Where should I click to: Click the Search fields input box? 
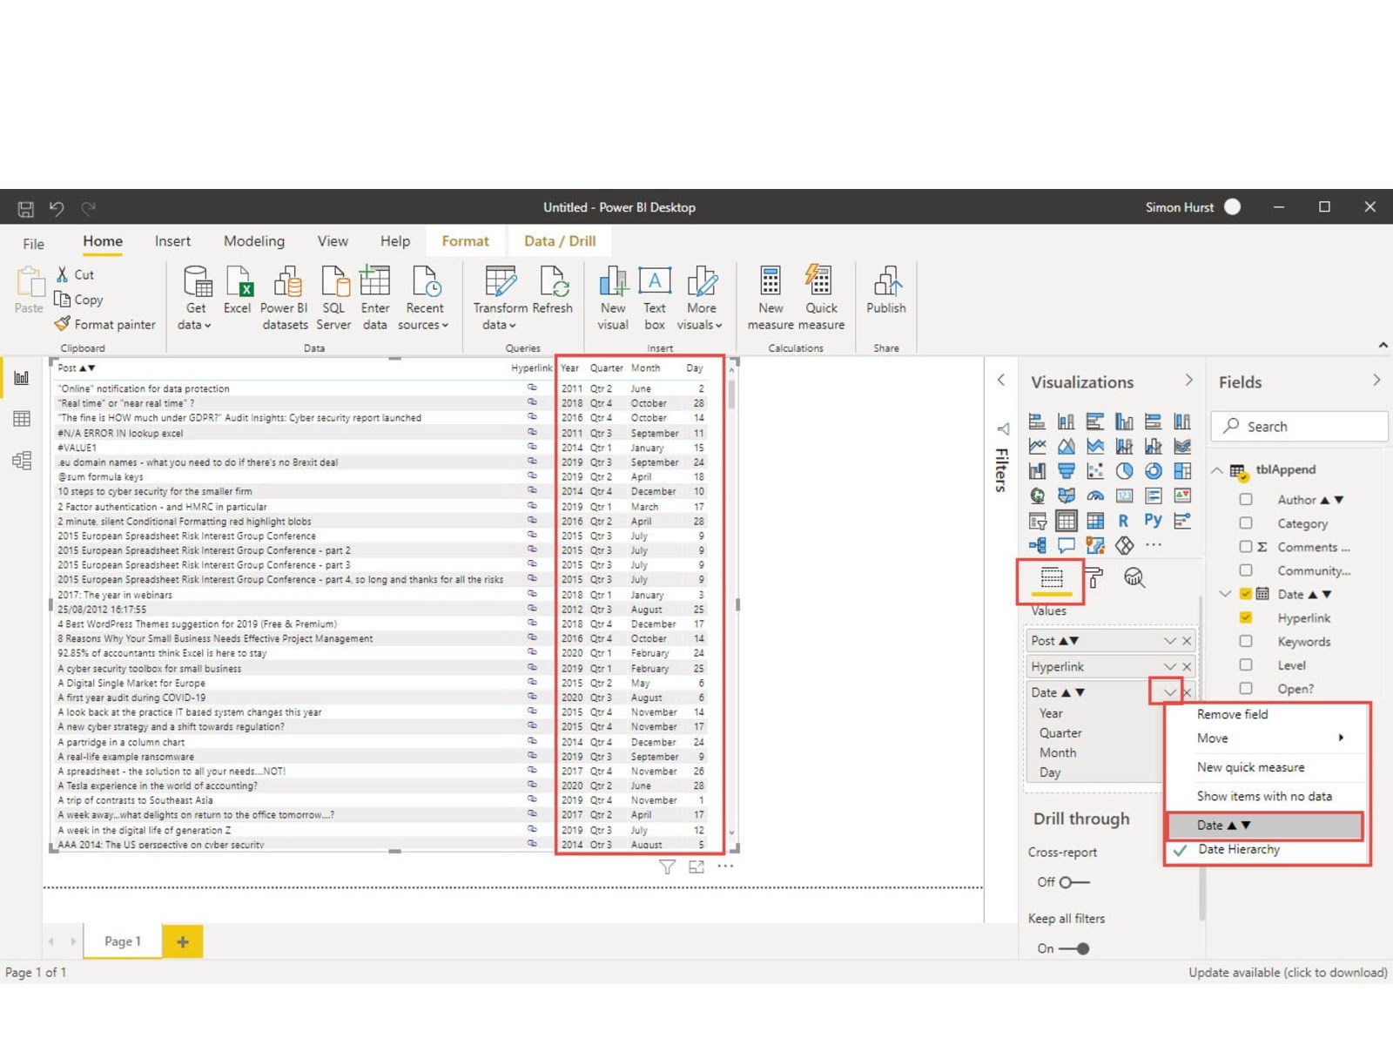[x=1299, y=427]
